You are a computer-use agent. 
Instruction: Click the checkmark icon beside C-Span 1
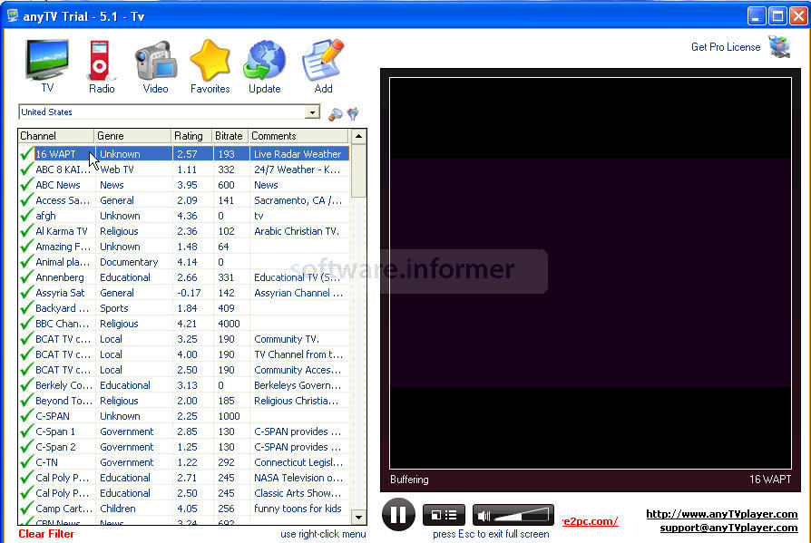click(x=27, y=431)
